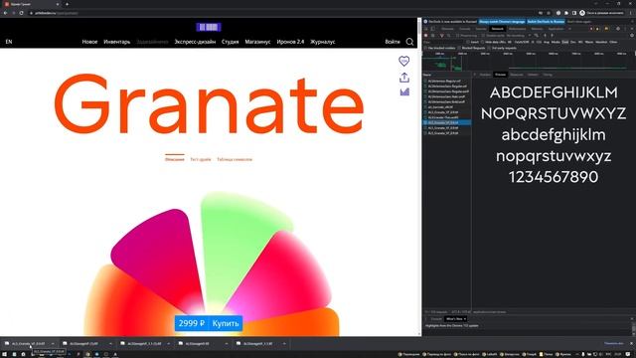
Task: Enable Has blocked cookies checkbox
Action: [425, 48]
